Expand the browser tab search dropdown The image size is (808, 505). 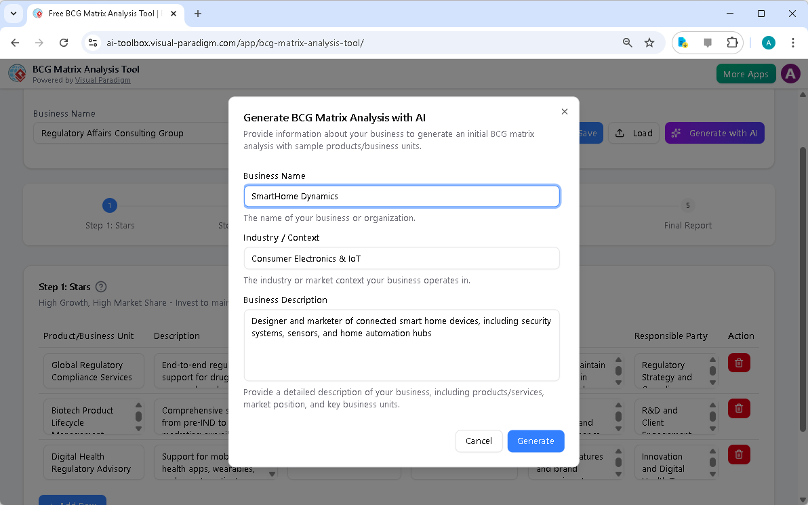[14, 14]
